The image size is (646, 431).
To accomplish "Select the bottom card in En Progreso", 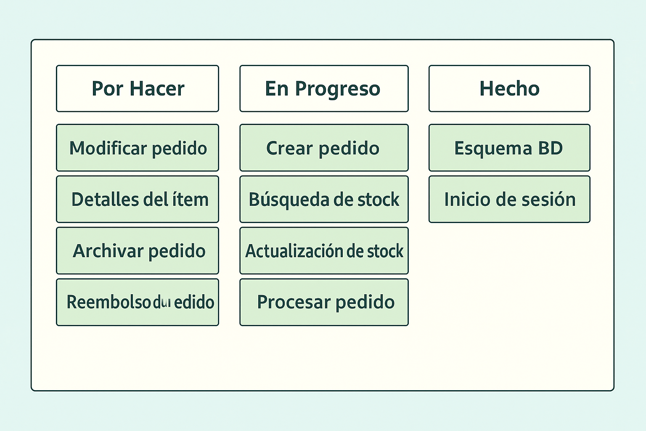I will tap(324, 302).
